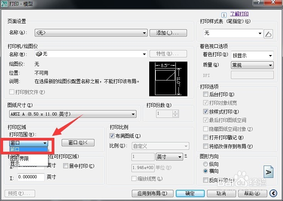Expand 图纸尺寸 ANSI A dropdown

(73, 114)
